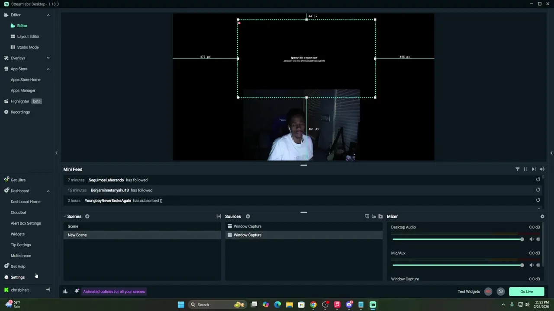554x311 pixels.
Task: Open Apps Manager page
Action: pyautogui.click(x=23, y=90)
